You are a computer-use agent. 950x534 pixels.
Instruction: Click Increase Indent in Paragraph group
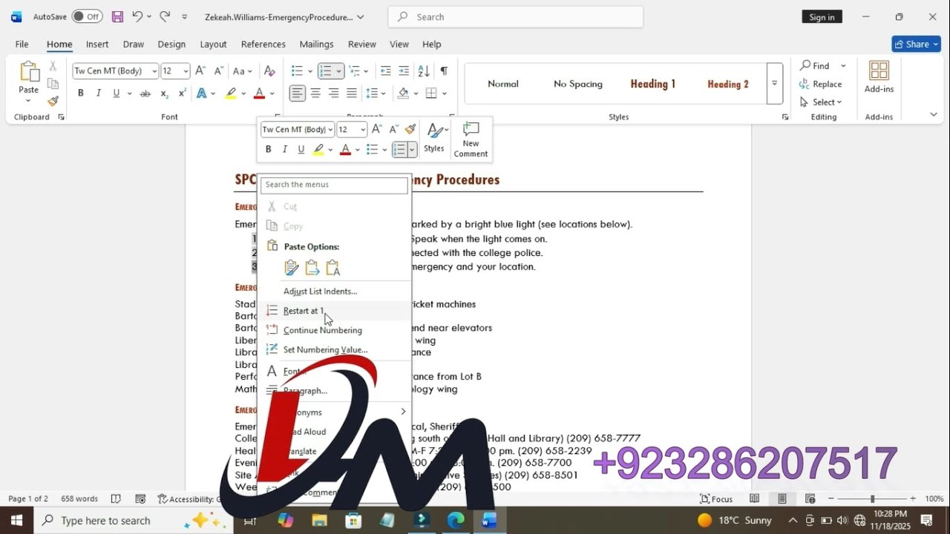click(x=404, y=71)
